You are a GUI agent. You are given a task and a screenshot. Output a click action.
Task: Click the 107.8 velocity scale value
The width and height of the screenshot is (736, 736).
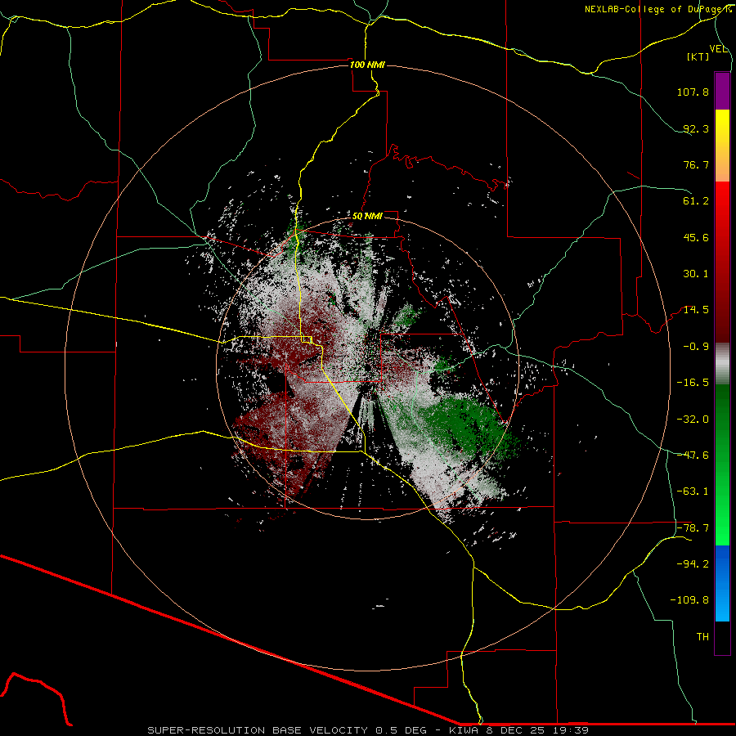point(693,92)
